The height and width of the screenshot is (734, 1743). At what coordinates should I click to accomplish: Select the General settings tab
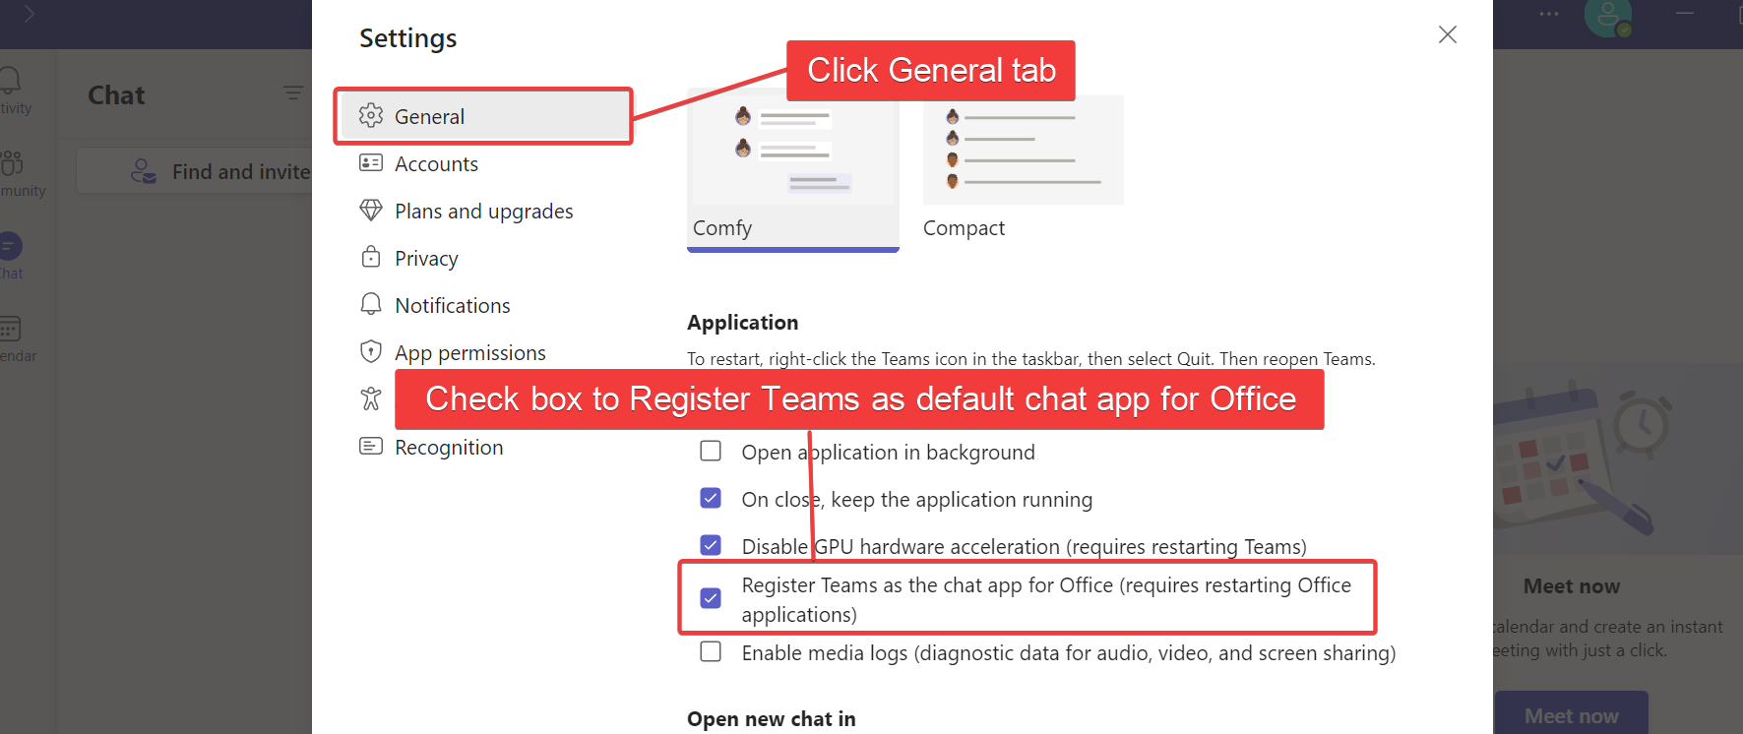tap(484, 116)
